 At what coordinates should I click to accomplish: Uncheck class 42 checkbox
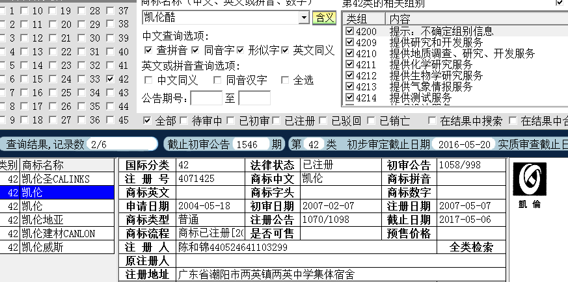click(111, 79)
